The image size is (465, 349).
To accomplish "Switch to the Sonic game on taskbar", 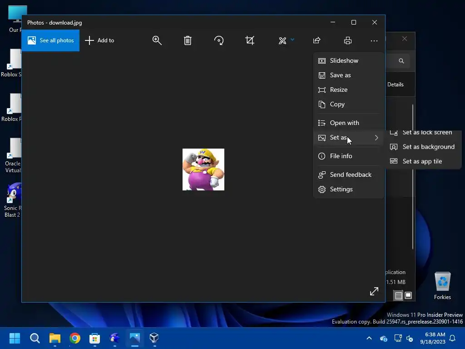I will coord(114,338).
